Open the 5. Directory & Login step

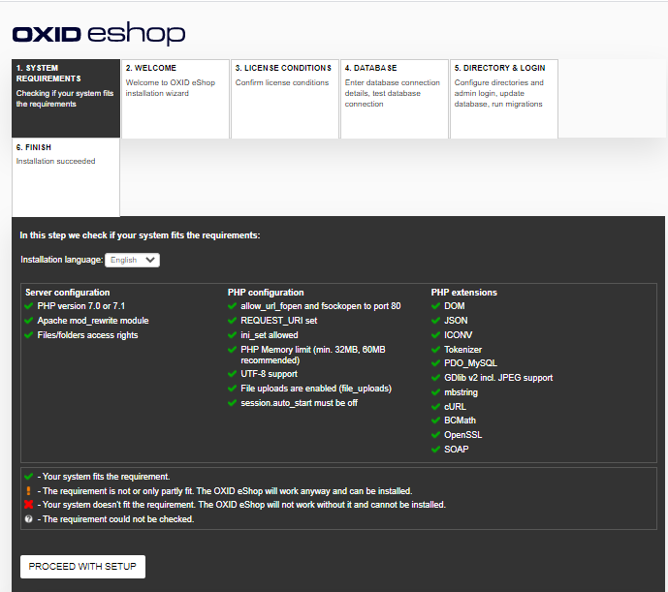pos(504,98)
